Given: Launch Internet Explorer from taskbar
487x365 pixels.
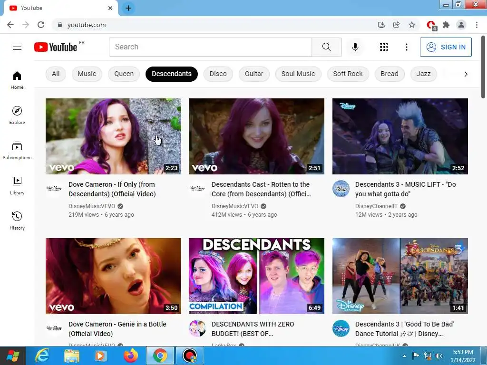Looking at the screenshot, I should point(42,355).
